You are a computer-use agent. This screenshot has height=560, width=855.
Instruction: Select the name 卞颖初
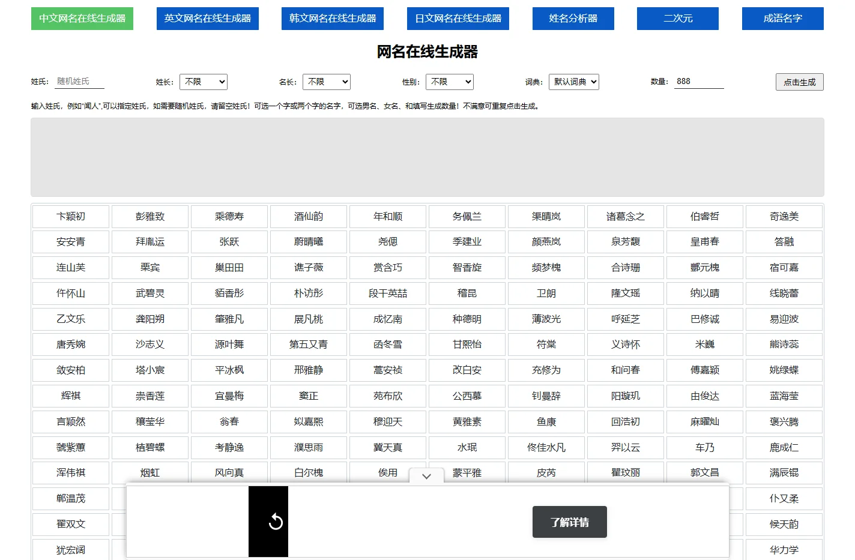[x=71, y=217]
